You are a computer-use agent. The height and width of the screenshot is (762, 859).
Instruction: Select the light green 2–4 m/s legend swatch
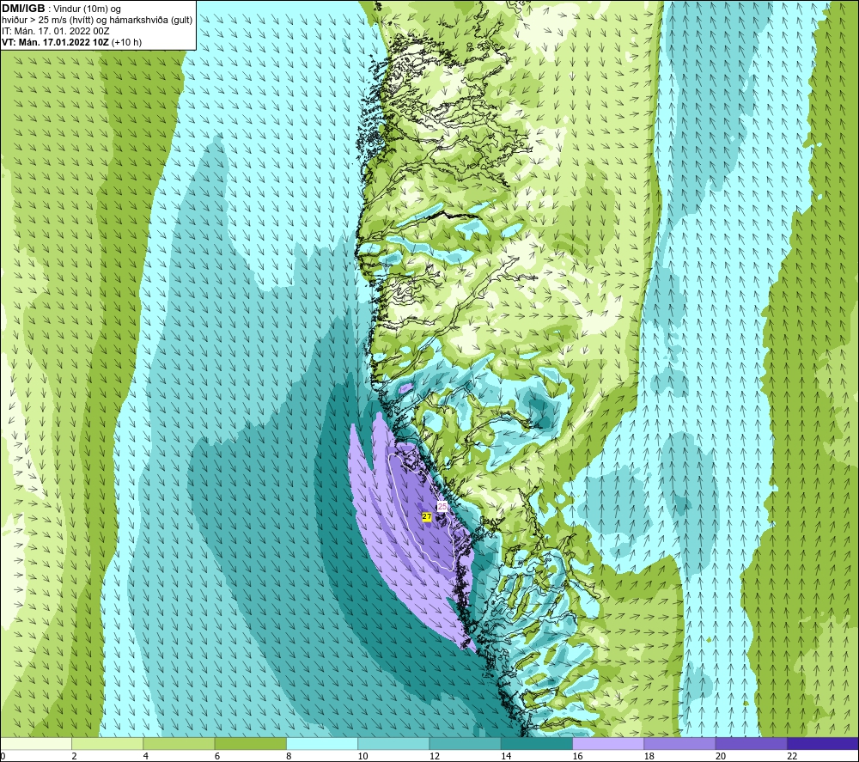pyautogui.click(x=107, y=743)
